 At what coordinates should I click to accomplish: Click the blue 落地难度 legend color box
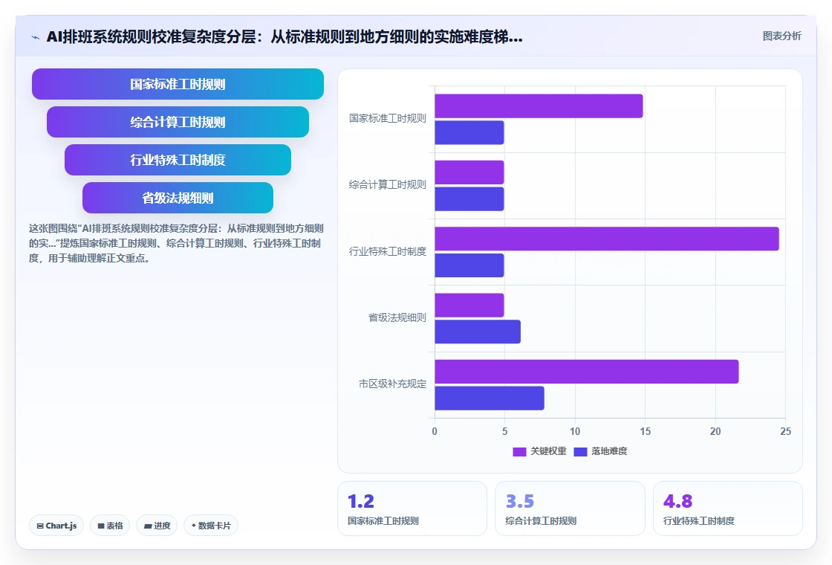coord(580,452)
